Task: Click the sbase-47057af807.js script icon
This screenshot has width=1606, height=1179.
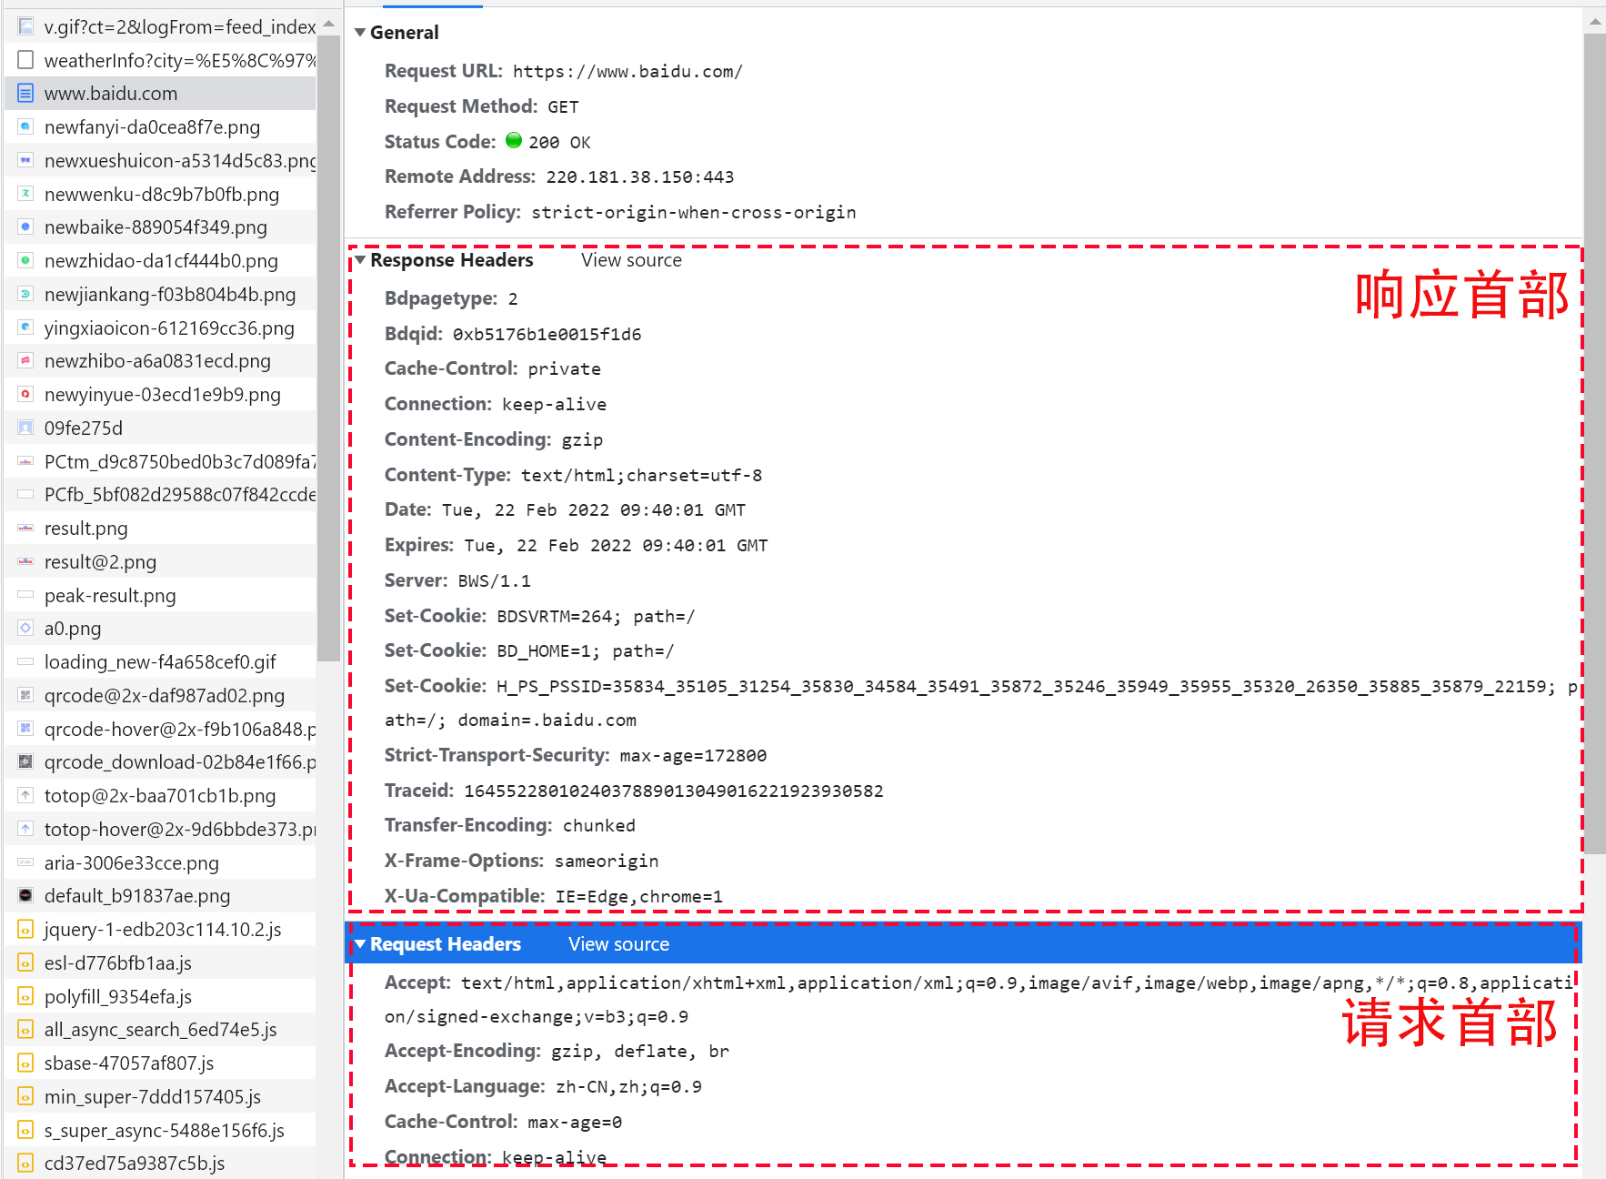Action: [25, 1063]
